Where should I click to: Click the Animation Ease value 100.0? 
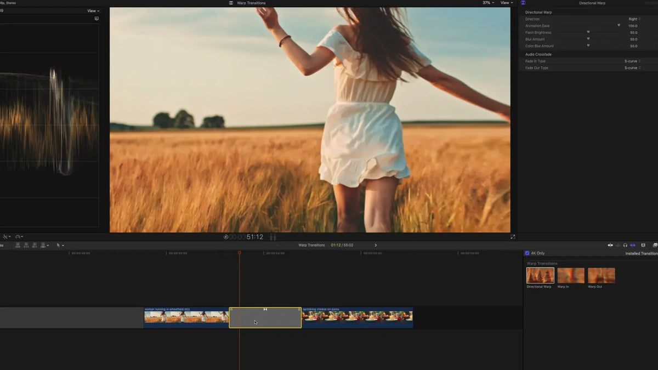633,26
